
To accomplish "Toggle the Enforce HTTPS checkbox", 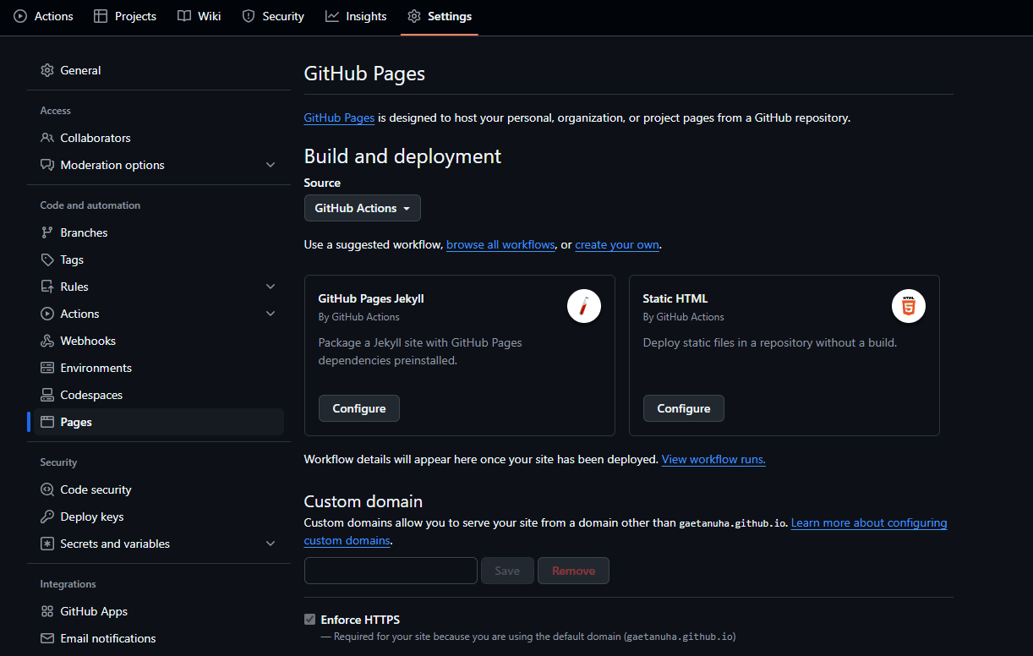I will [309, 620].
